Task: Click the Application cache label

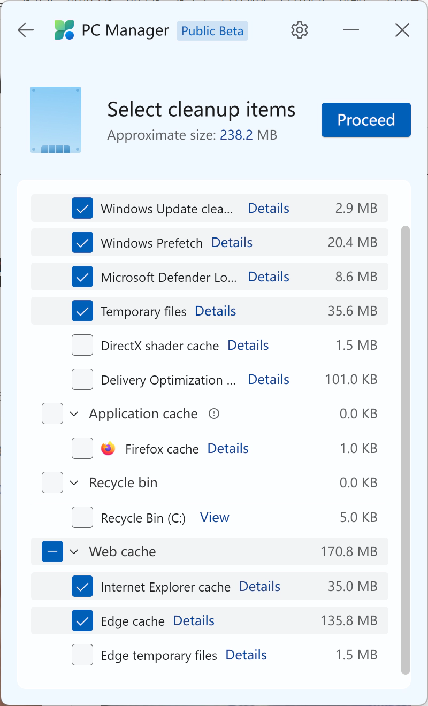Action: coord(143,413)
